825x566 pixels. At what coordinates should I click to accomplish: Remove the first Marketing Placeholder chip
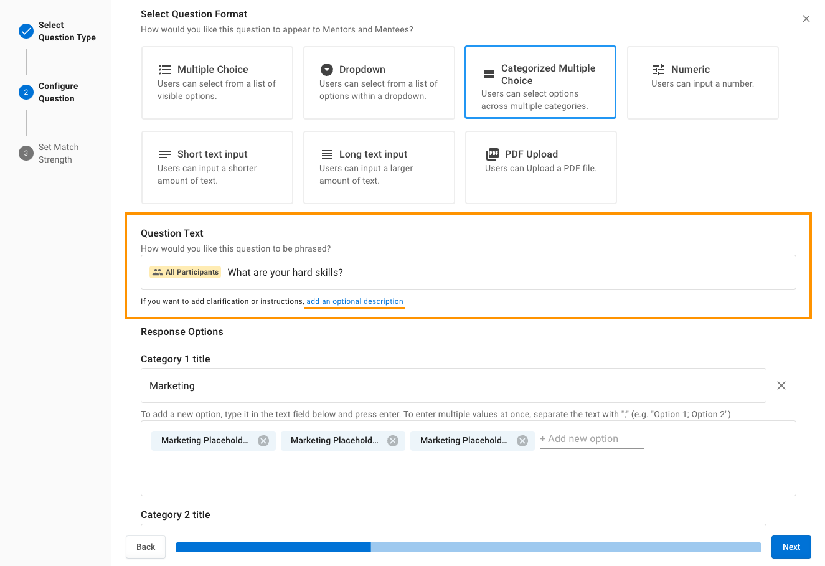263,441
